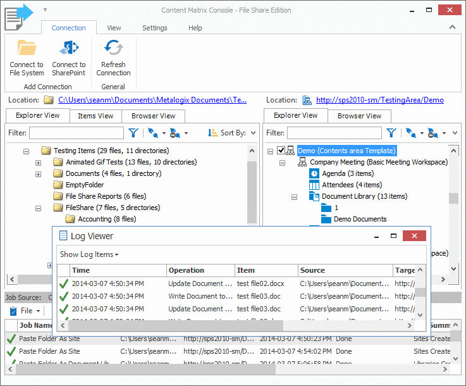This screenshot has height=386, width=466.
Task: Select File Share Reports (6 files) folder
Action: point(106,196)
